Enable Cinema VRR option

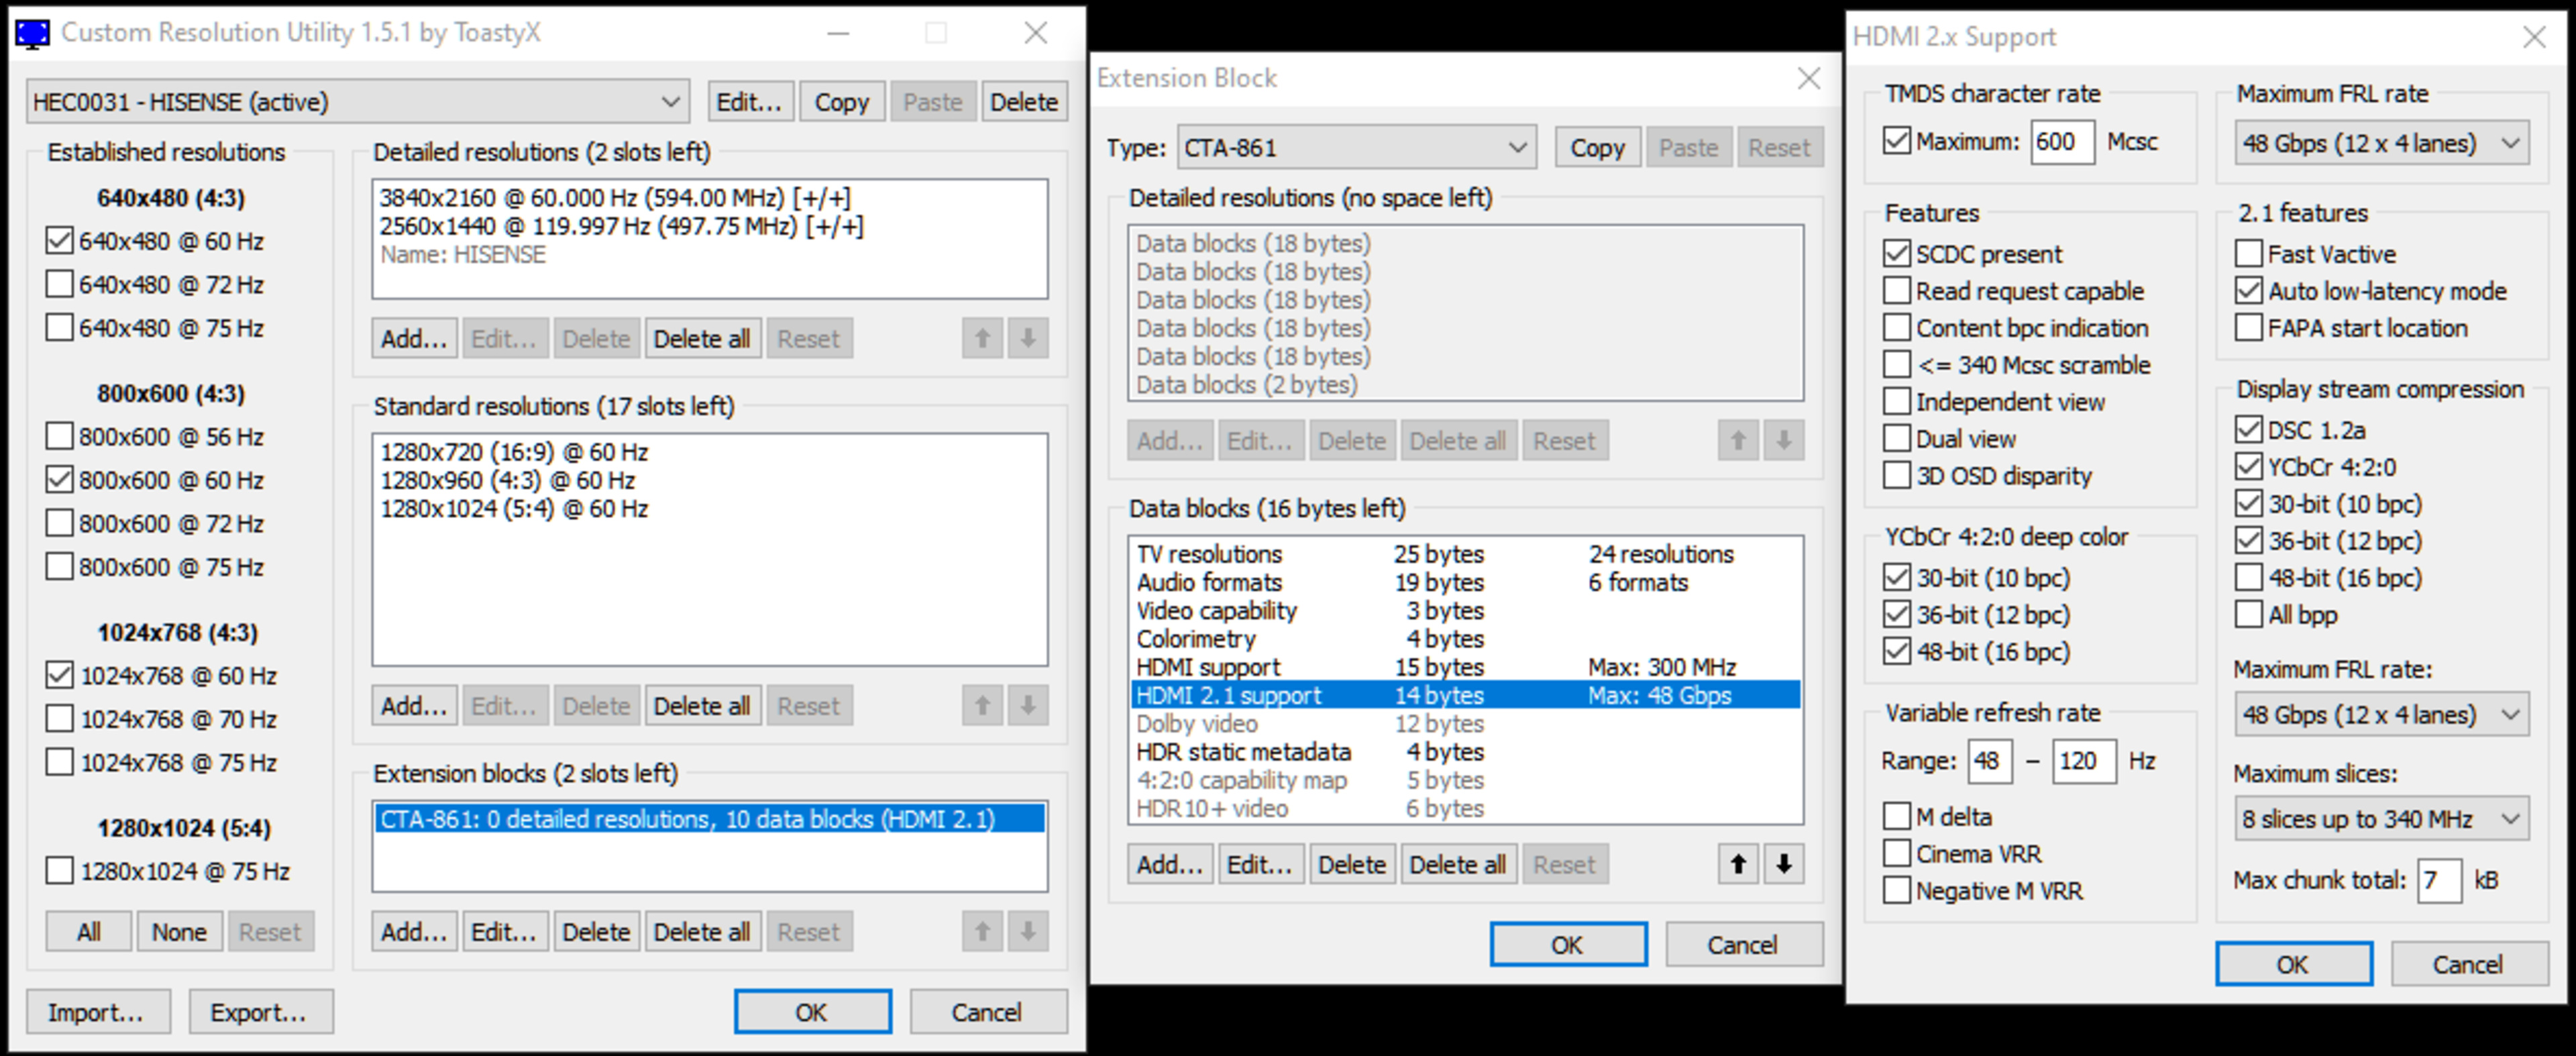tap(1897, 854)
